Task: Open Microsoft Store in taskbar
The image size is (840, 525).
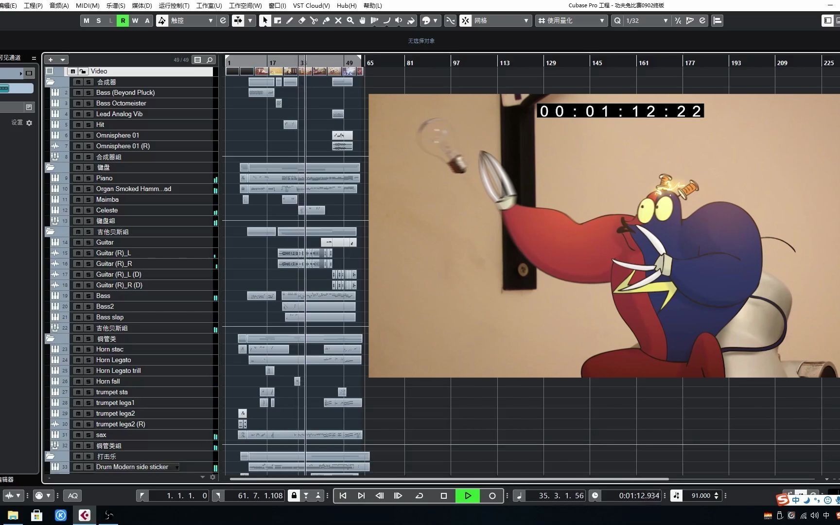Action: [x=36, y=515]
